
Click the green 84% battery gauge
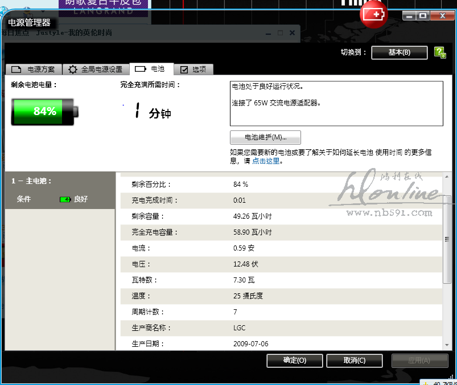click(44, 111)
